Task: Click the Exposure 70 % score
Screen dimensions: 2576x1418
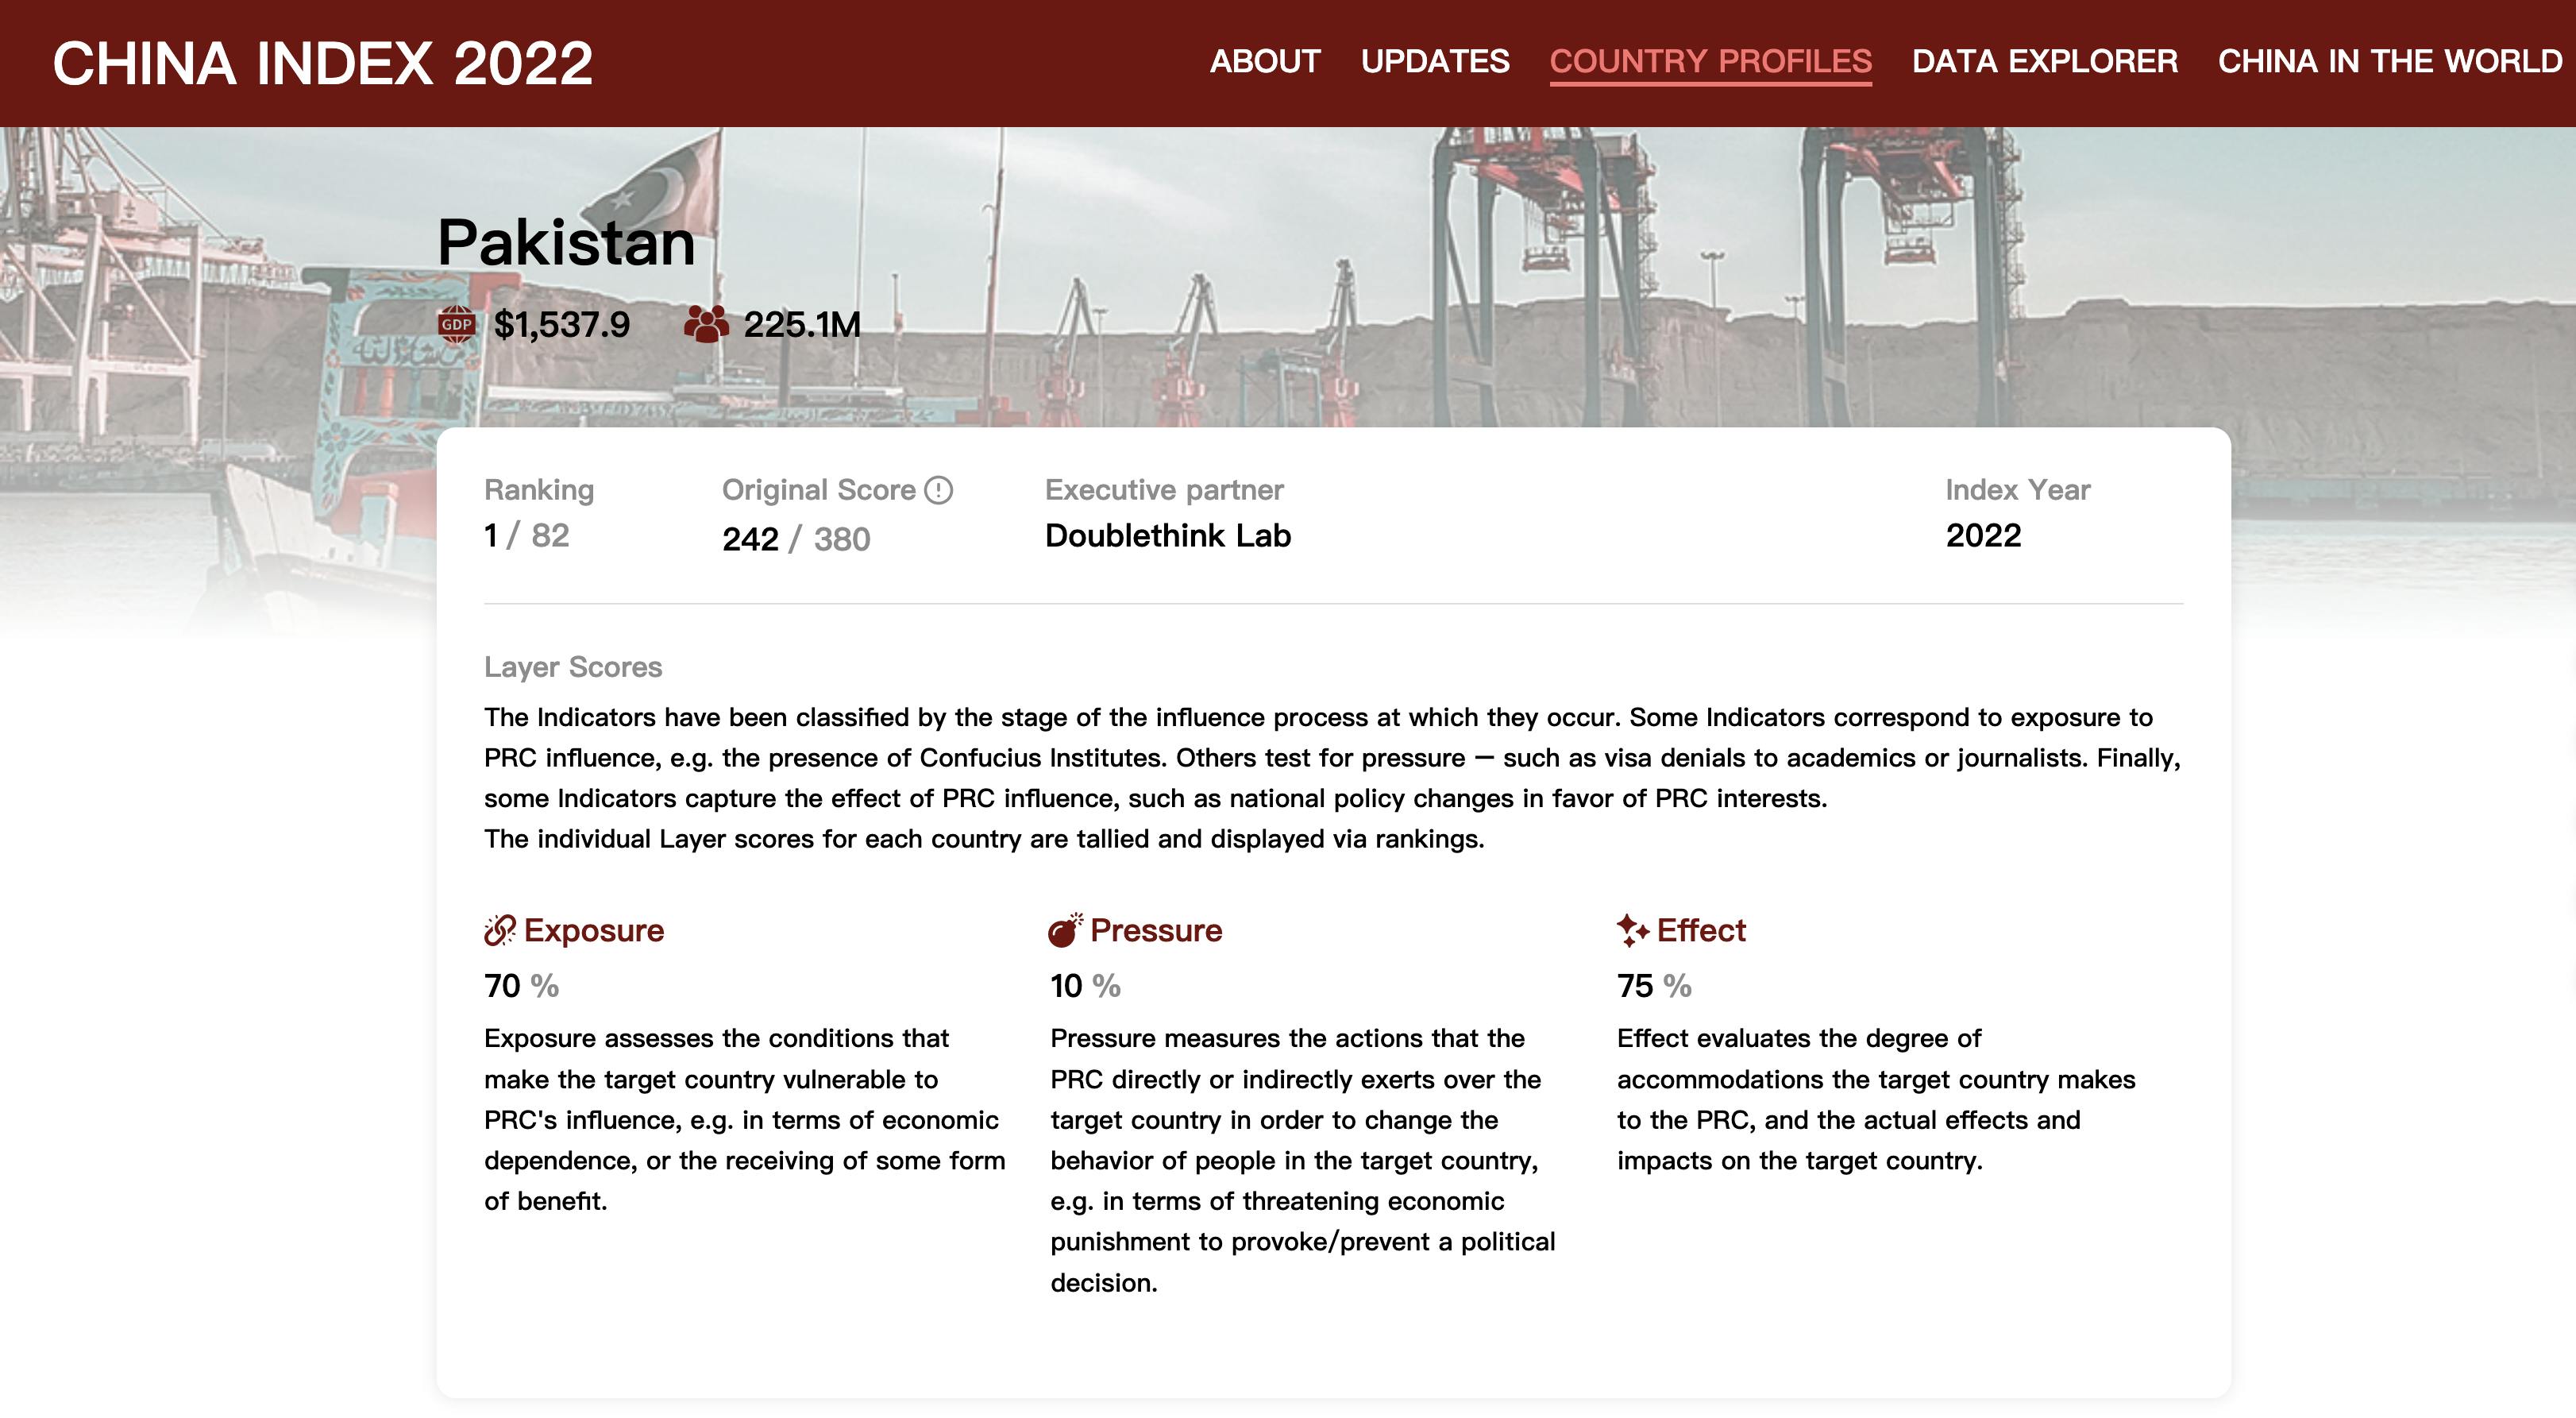Action: click(521, 986)
